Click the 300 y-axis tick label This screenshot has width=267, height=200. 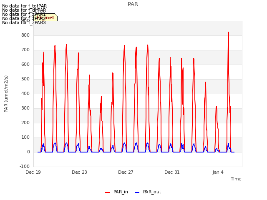tap(25, 108)
